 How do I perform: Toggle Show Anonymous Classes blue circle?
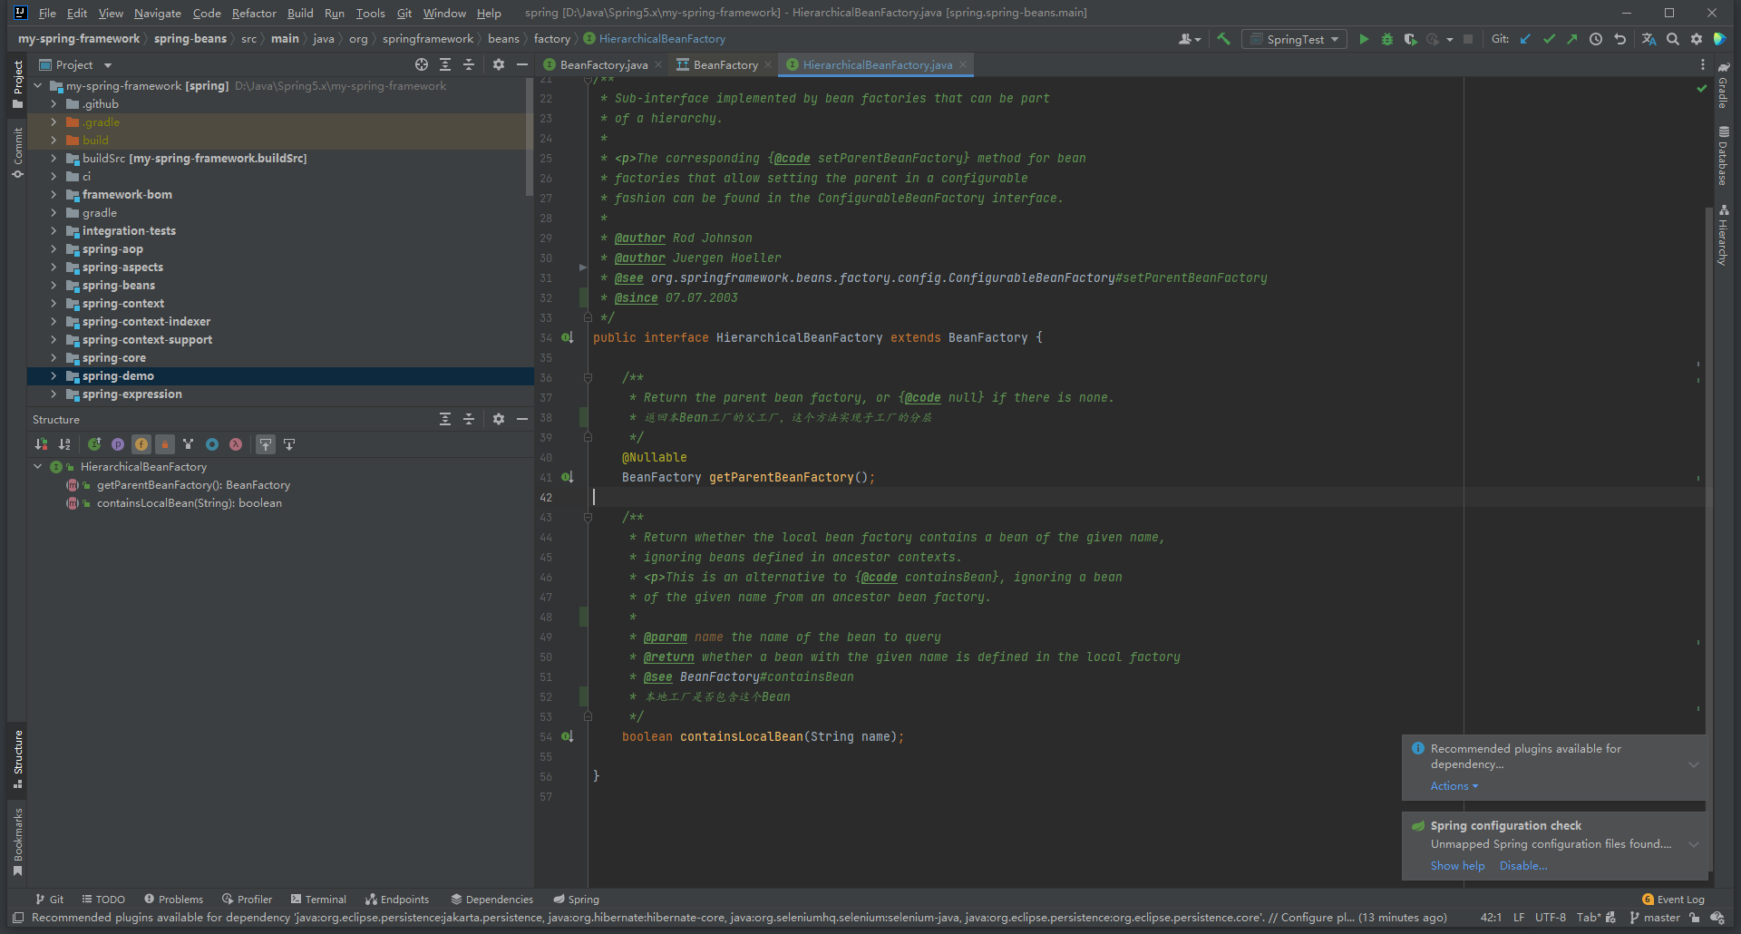point(212,444)
